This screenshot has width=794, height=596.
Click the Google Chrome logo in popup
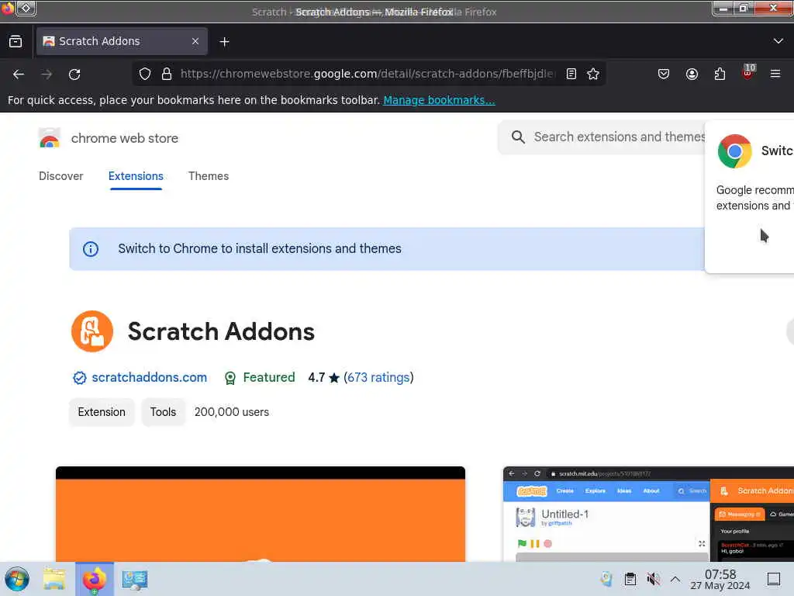(x=735, y=151)
